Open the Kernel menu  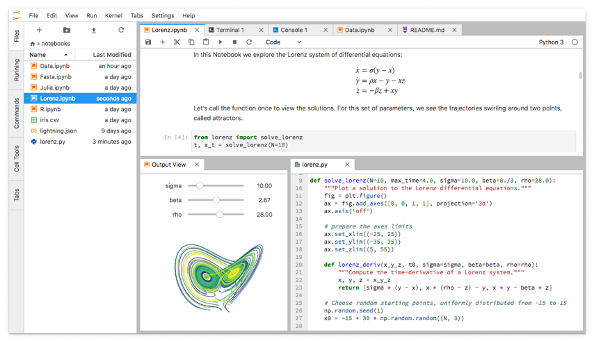[113, 15]
